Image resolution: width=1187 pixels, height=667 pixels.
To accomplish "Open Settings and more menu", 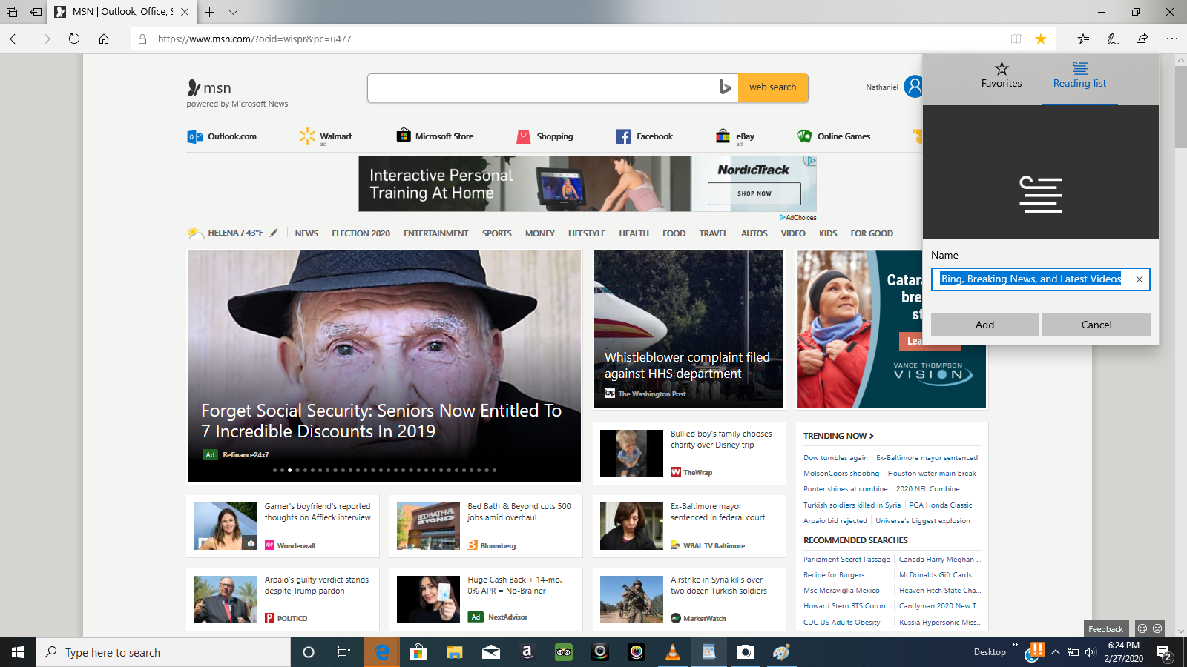I will tap(1172, 39).
